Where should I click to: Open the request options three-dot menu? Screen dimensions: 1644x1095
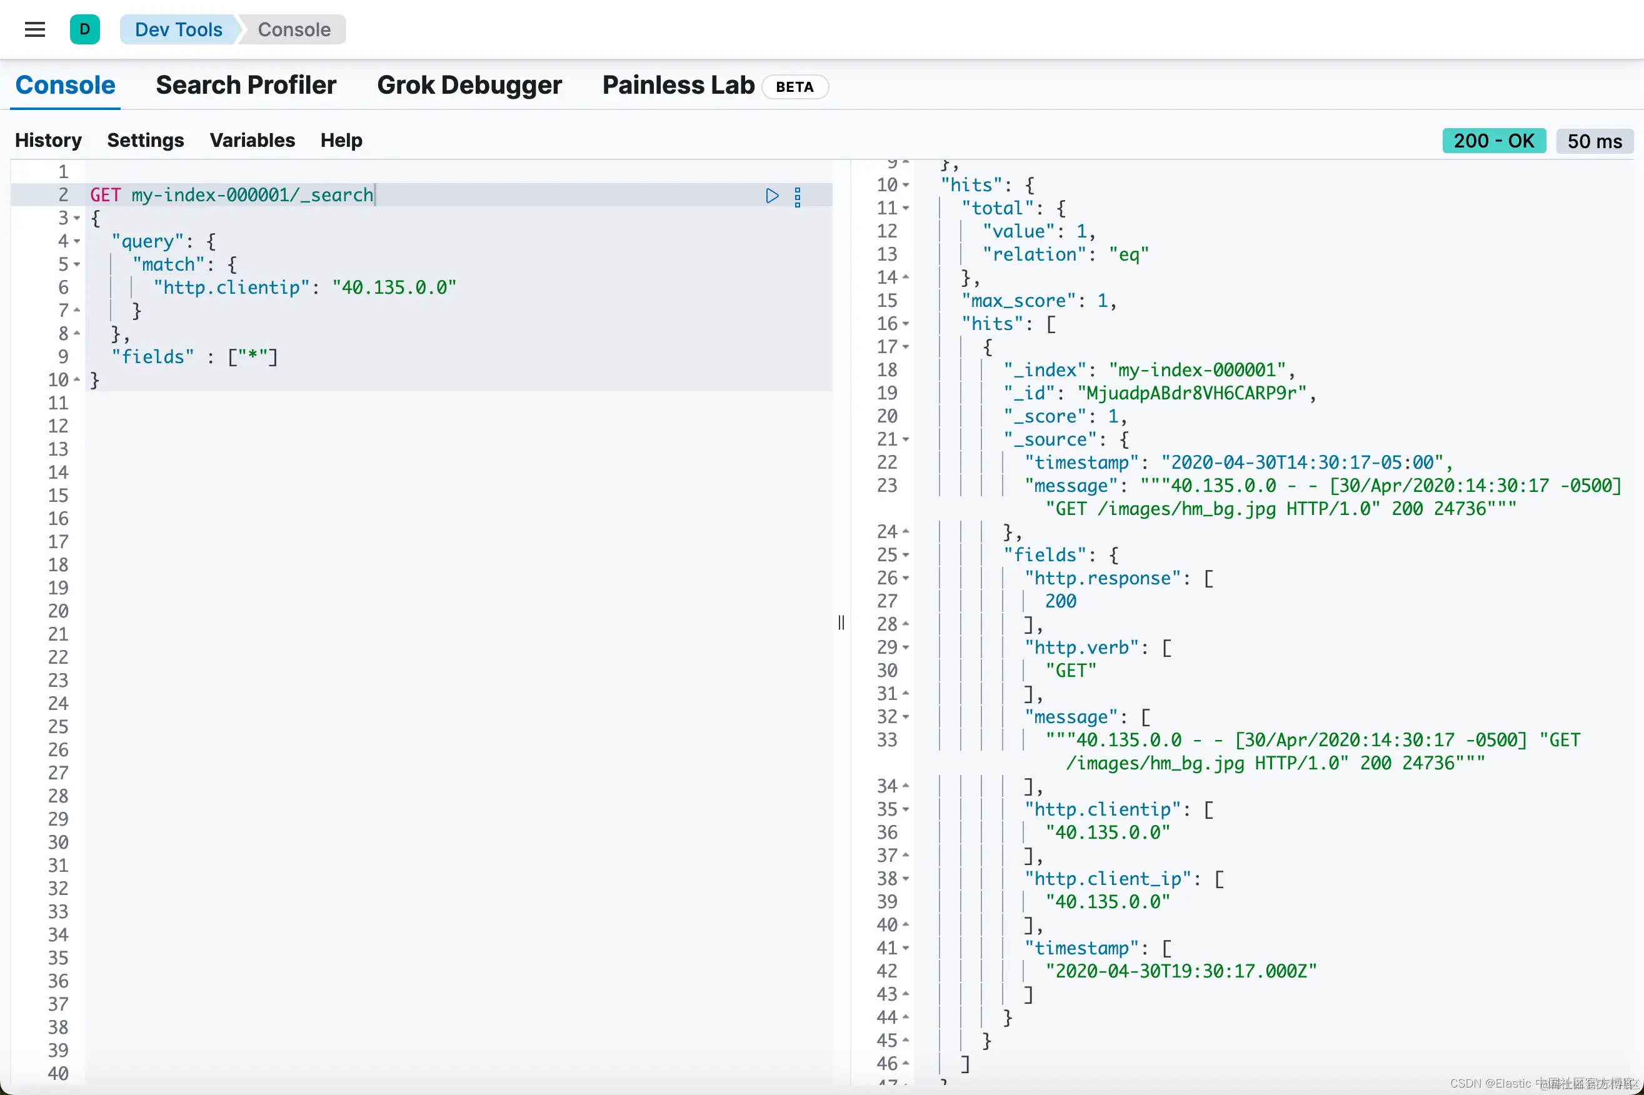tap(798, 197)
